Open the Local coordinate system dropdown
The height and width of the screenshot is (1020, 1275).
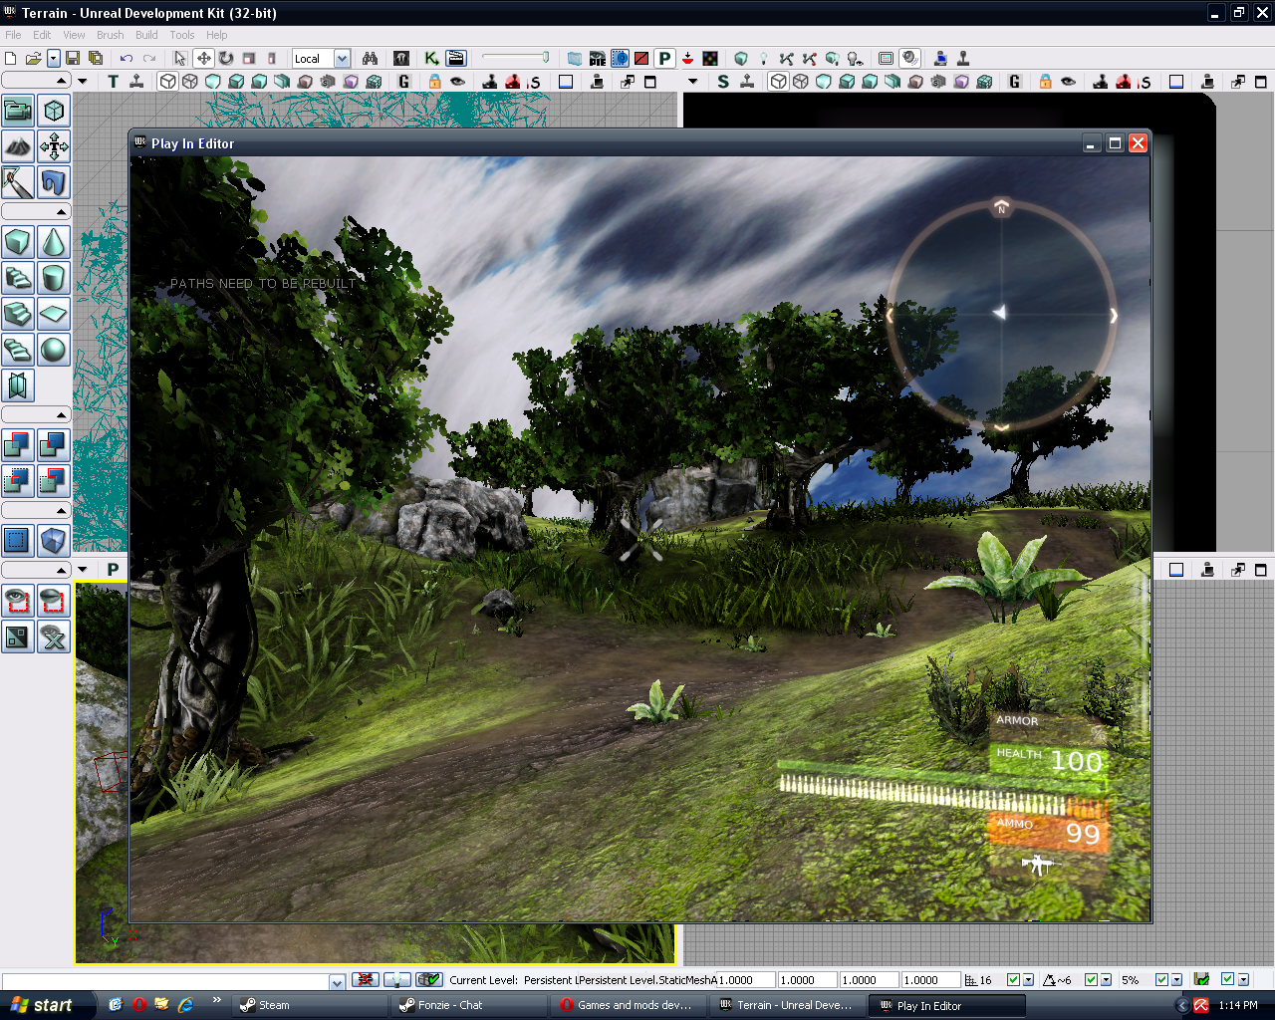(x=342, y=59)
